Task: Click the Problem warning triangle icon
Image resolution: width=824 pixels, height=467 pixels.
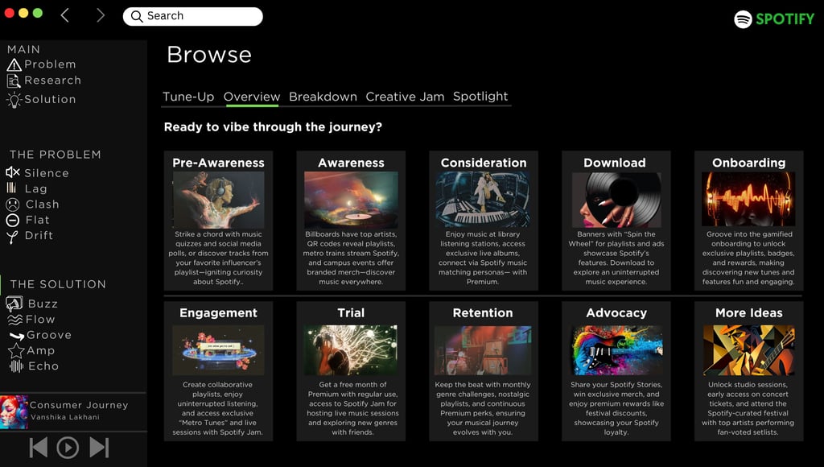Action: pos(14,64)
